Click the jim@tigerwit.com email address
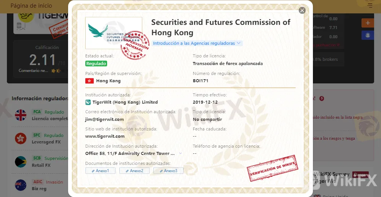 (104, 119)
